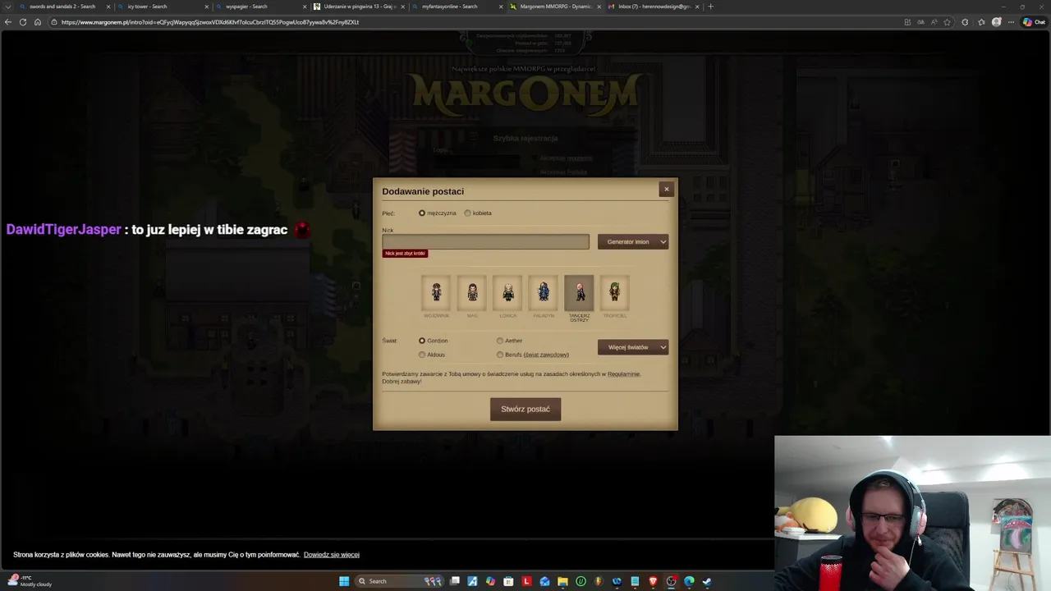Open the świat zawodowy link
Viewport: 1051px width, 591px height.
click(x=546, y=355)
